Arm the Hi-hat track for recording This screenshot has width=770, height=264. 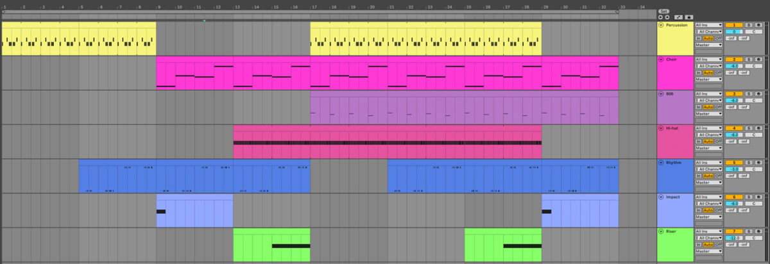tap(758, 128)
